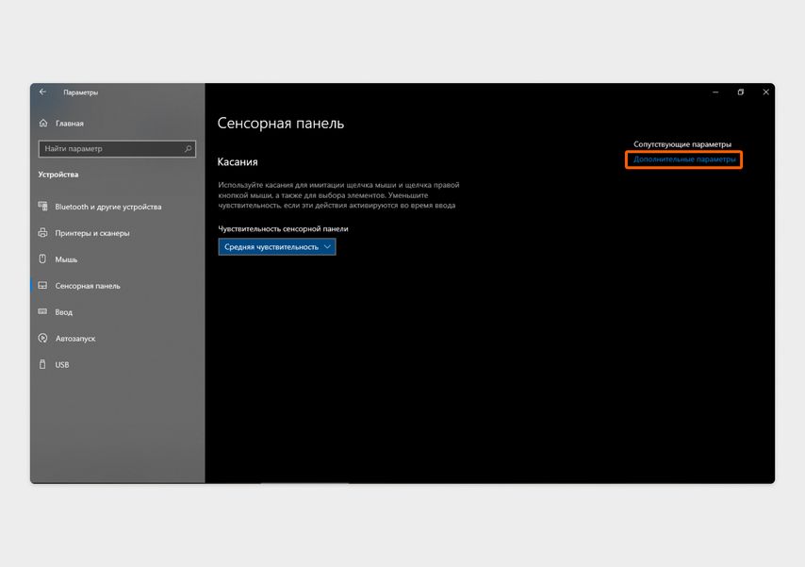Image resolution: width=805 pixels, height=567 pixels.
Task: Click the magnifier search icon
Action: pos(188,148)
